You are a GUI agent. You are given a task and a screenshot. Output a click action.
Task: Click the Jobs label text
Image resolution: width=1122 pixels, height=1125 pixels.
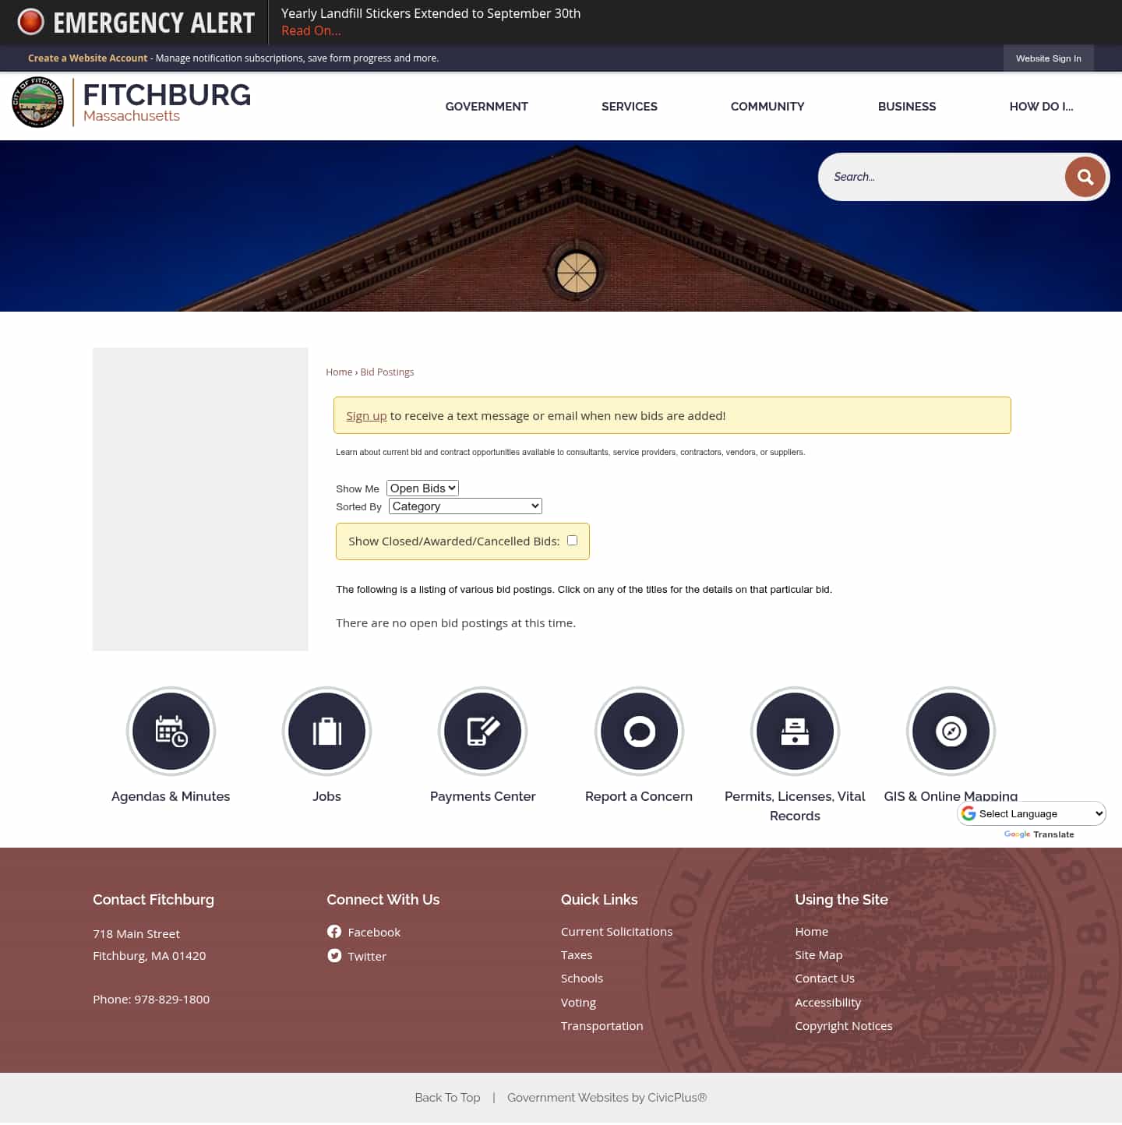[326, 796]
